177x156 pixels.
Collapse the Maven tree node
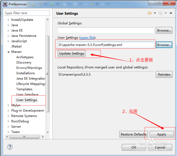(8, 52)
